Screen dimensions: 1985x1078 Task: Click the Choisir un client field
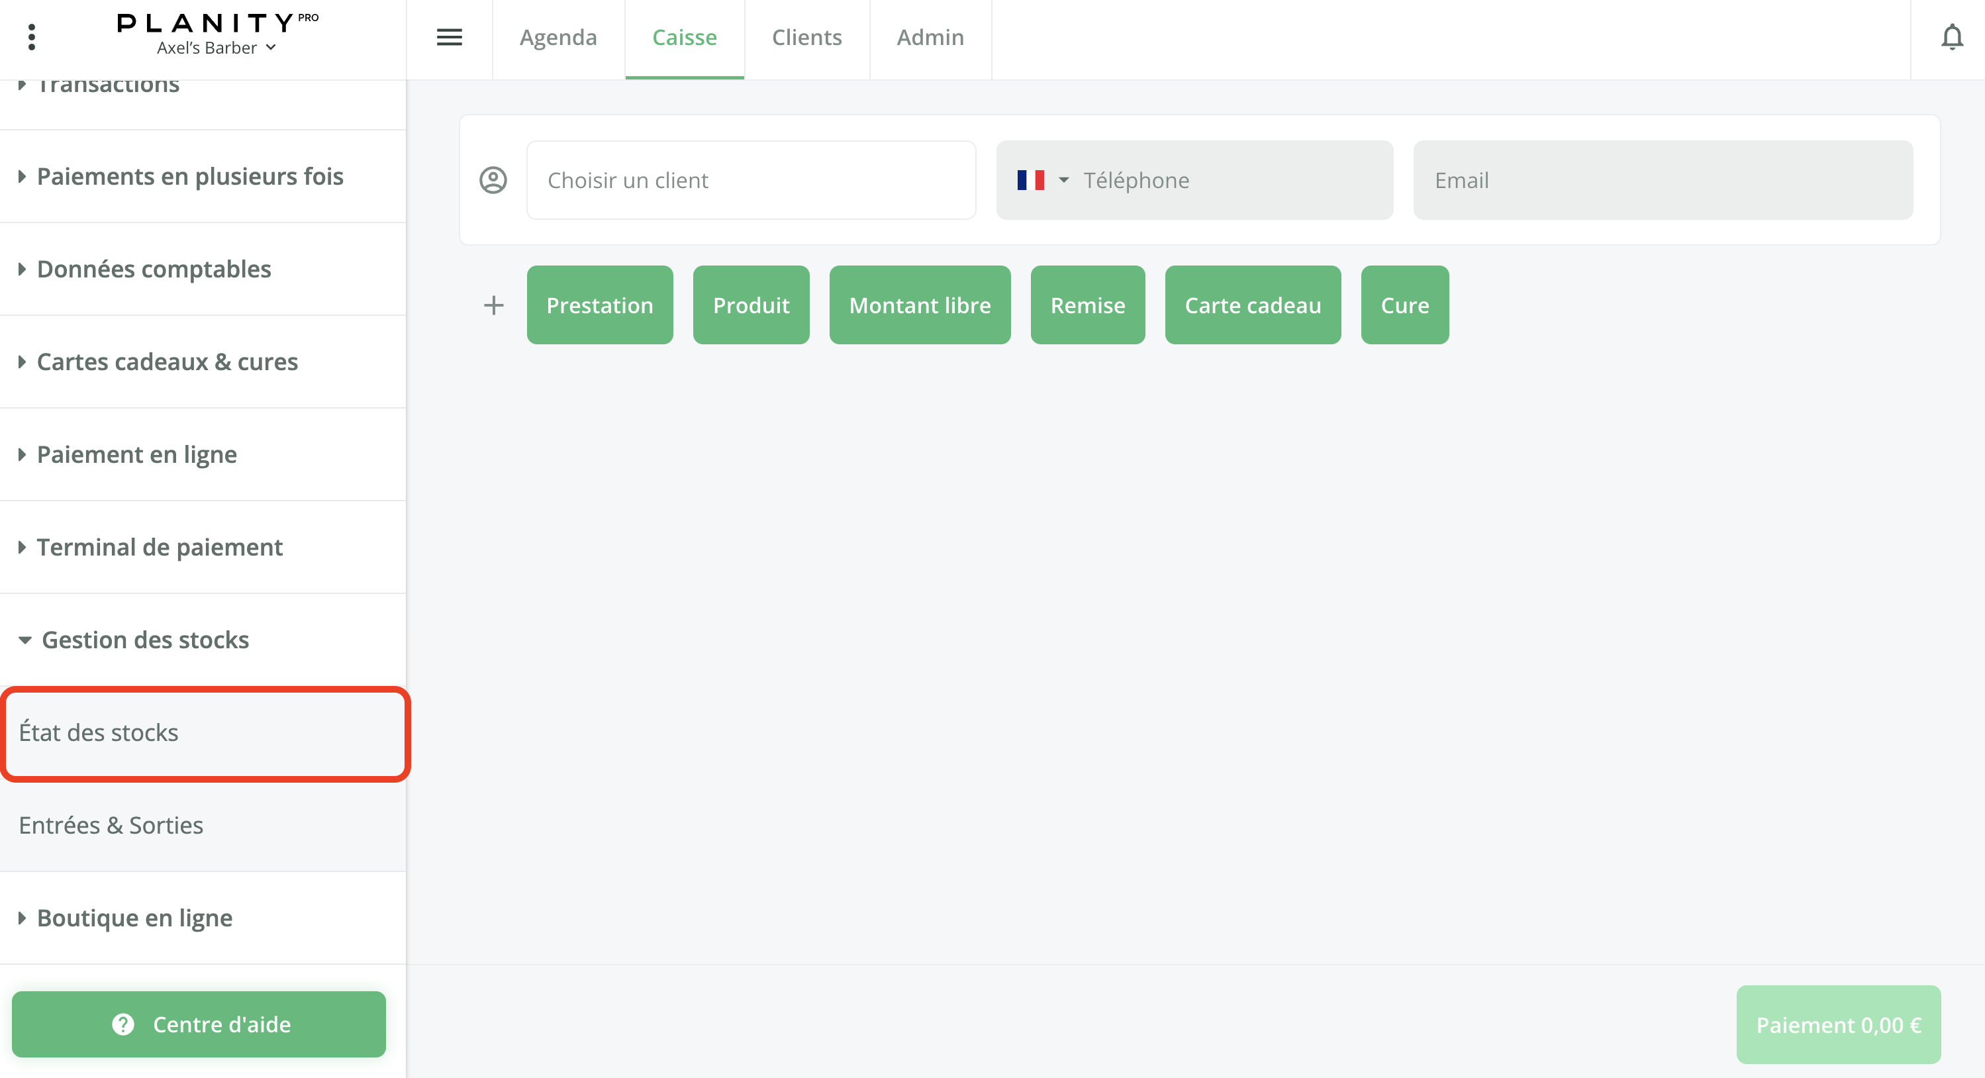751,180
